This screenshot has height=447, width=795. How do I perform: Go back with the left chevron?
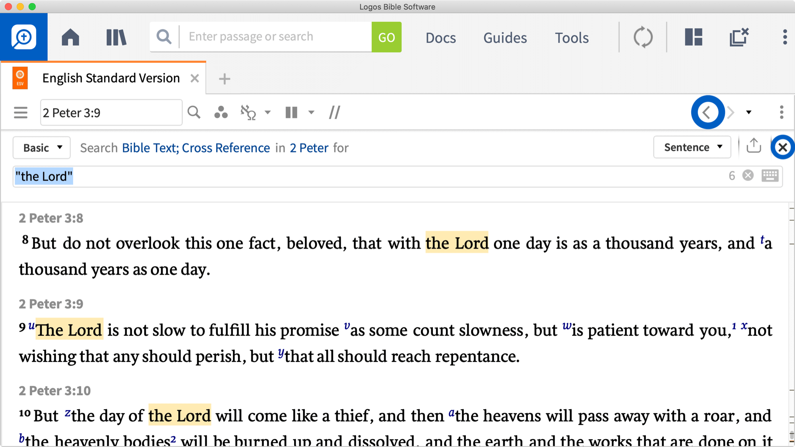[x=708, y=112]
